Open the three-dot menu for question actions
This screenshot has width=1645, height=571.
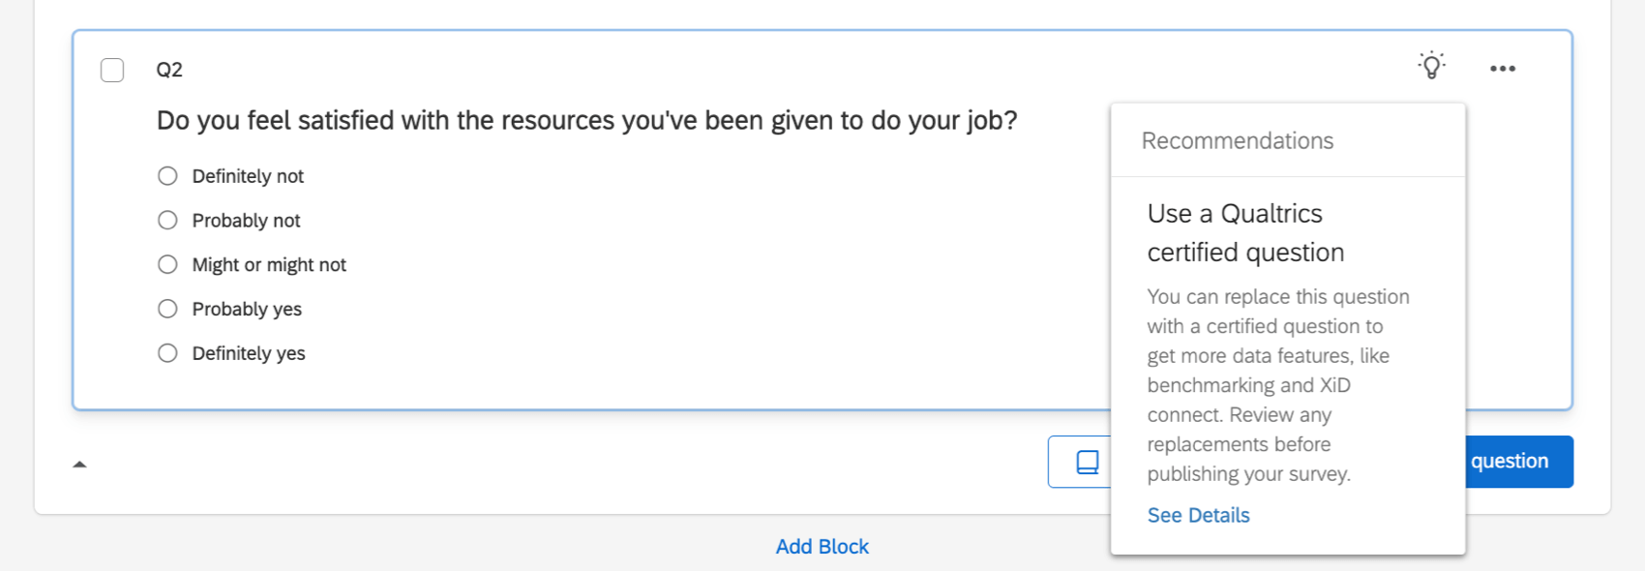(x=1503, y=68)
